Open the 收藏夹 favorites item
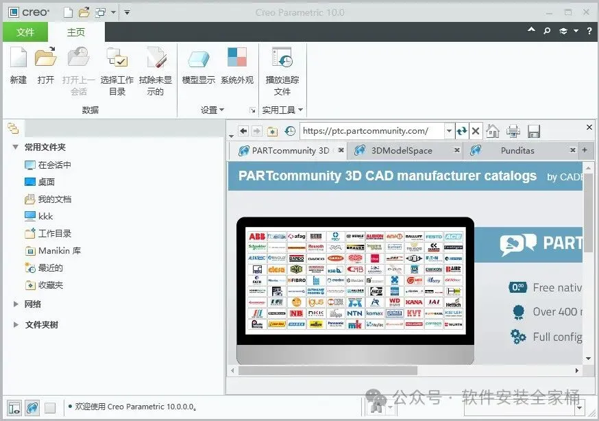 click(44, 285)
